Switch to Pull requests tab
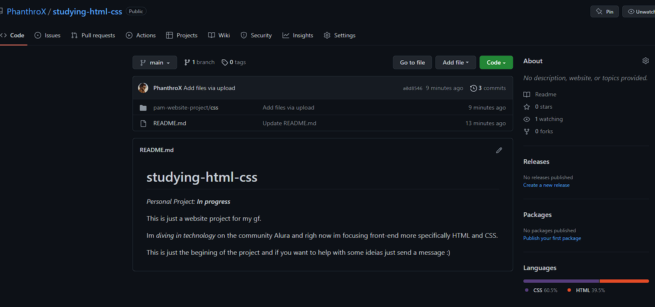Screen dimensions: 655x307 coord(93,35)
